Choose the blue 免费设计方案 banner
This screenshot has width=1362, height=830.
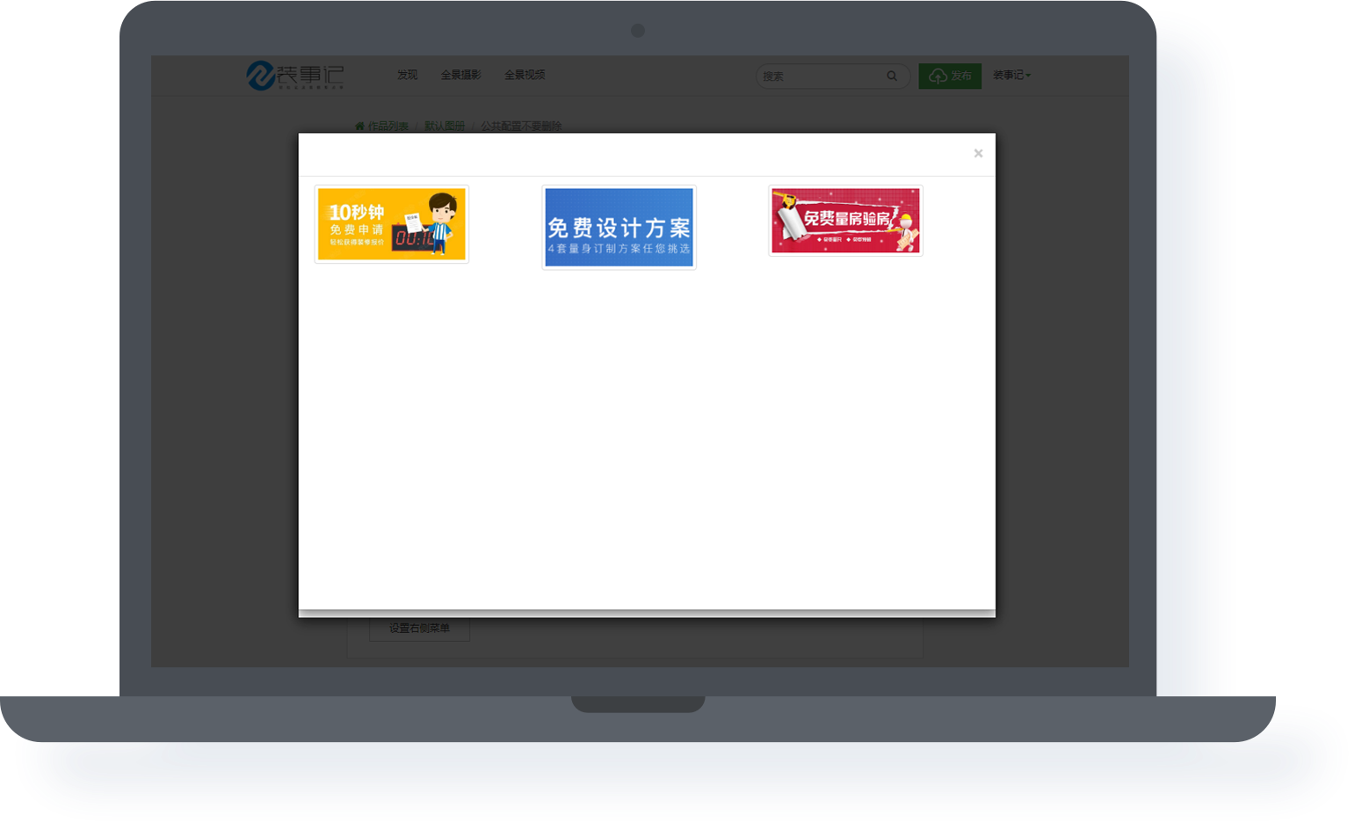click(619, 228)
